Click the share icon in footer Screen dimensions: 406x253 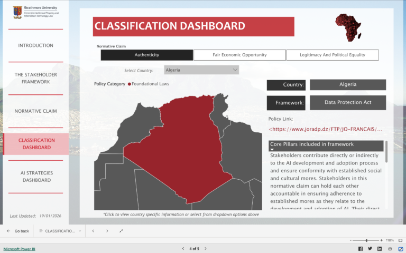pos(390,249)
